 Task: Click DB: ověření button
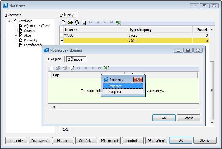(x=156, y=141)
